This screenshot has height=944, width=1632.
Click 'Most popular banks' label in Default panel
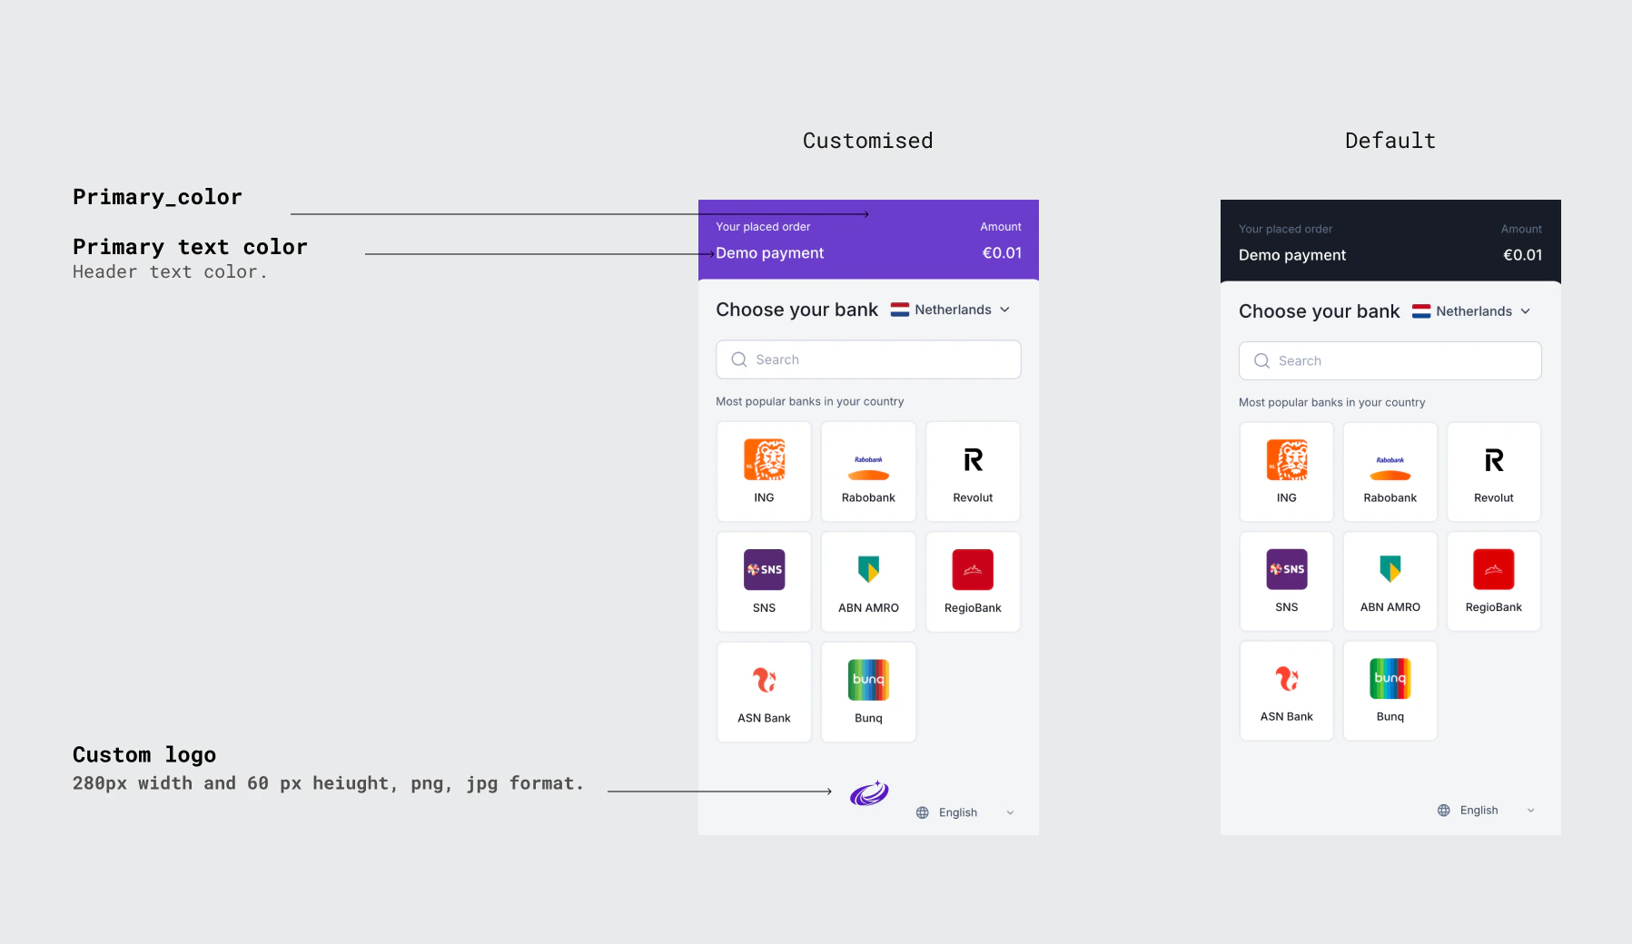click(1332, 402)
